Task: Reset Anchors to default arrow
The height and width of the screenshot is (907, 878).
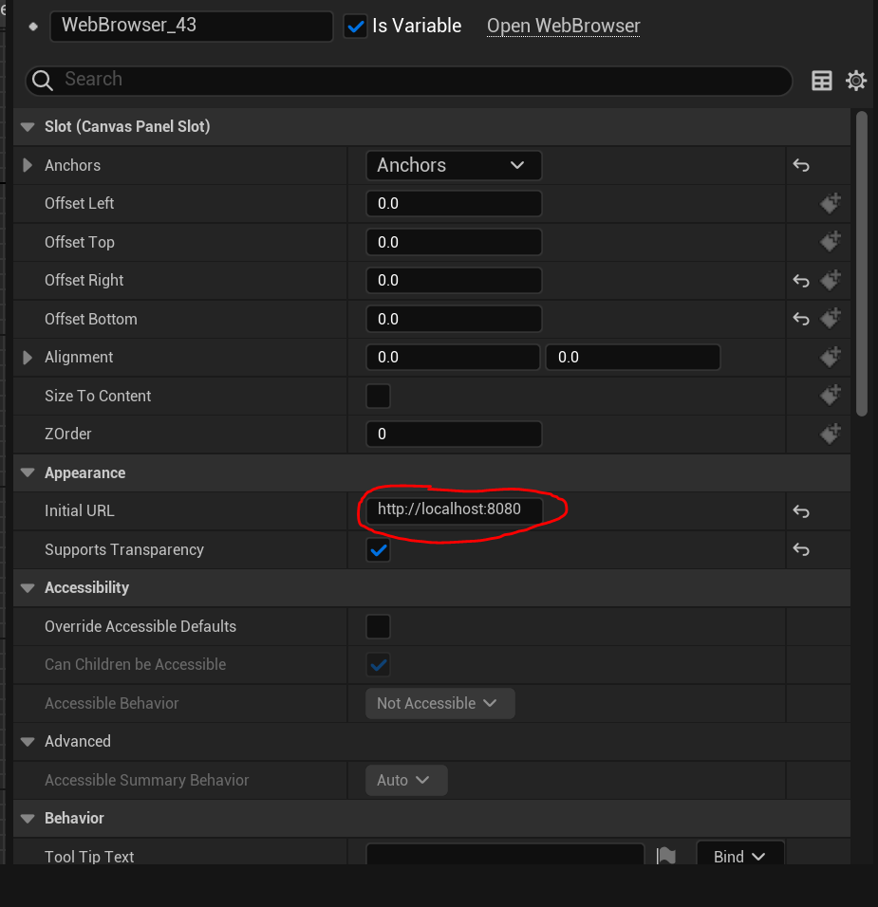Action: [x=801, y=165]
